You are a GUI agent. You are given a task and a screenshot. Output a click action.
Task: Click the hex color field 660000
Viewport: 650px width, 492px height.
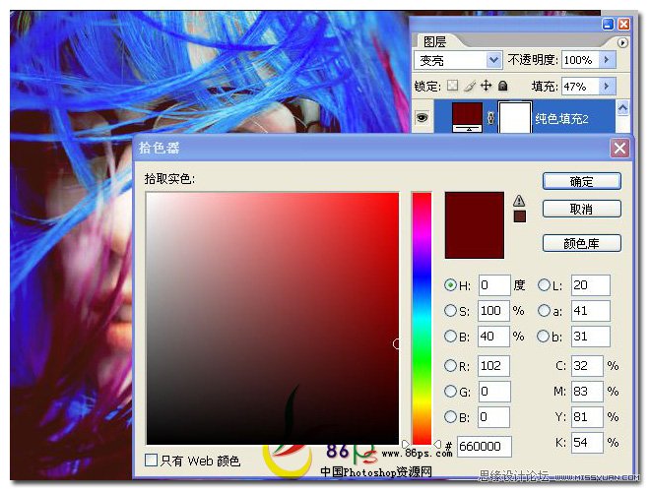pyautogui.click(x=484, y=447)
